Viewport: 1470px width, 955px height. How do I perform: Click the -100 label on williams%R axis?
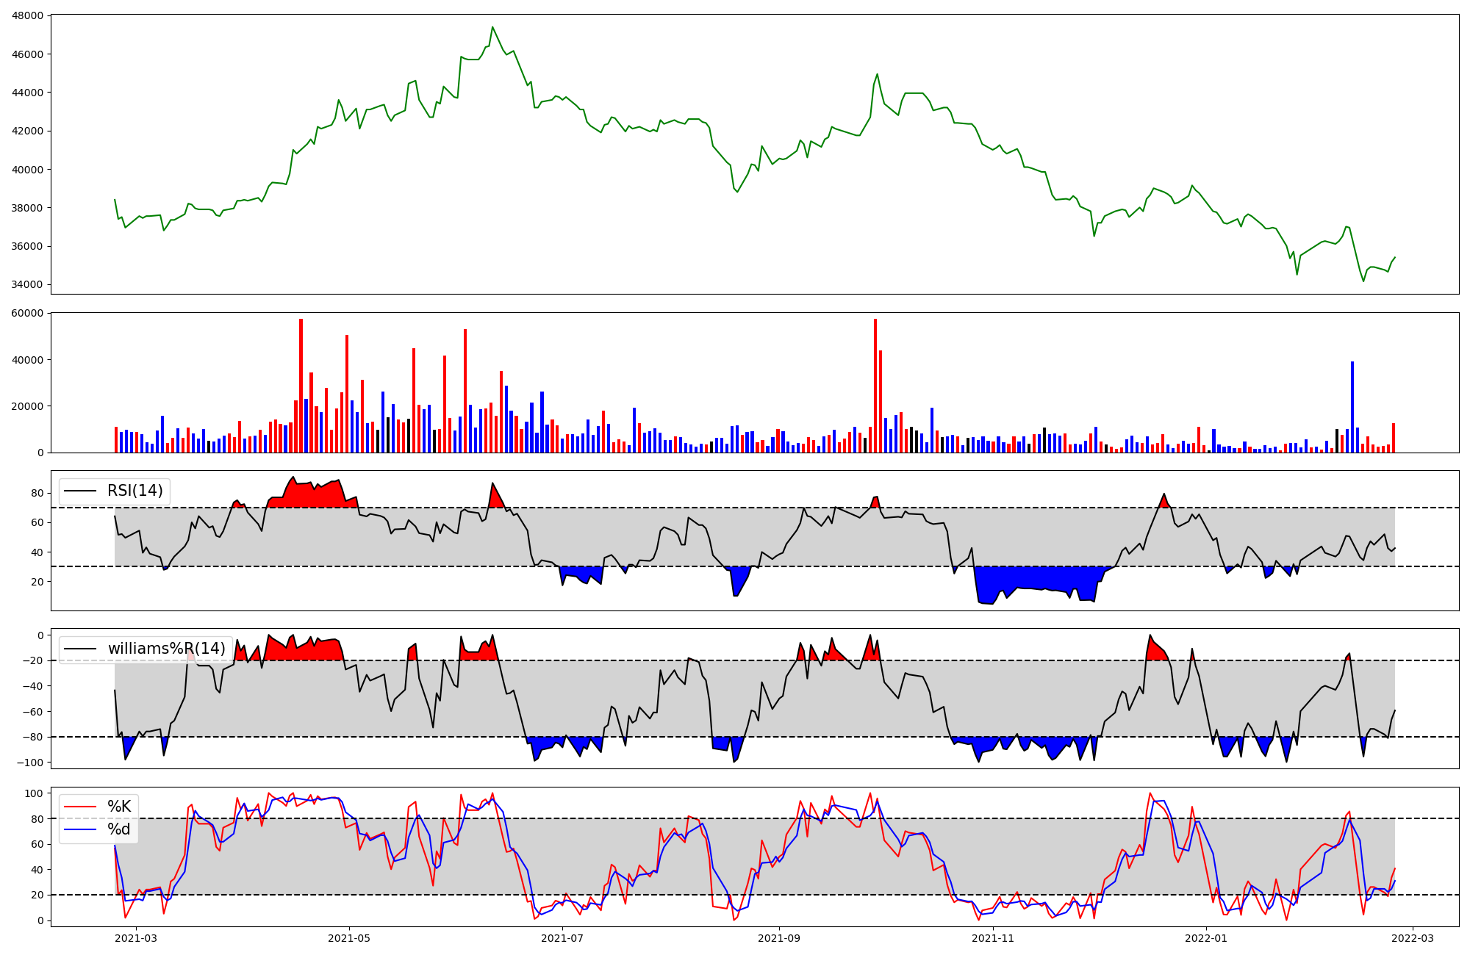[x=31, y=763]
